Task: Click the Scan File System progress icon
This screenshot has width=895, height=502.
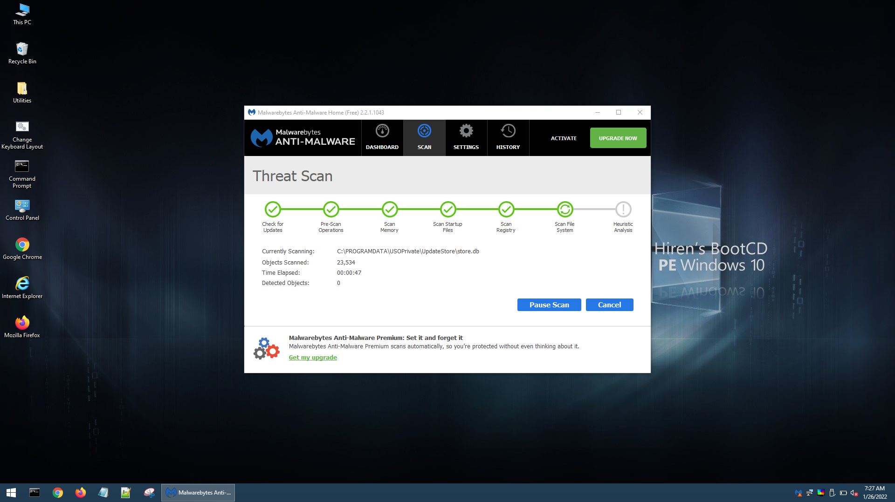Action: coord(565,210)
